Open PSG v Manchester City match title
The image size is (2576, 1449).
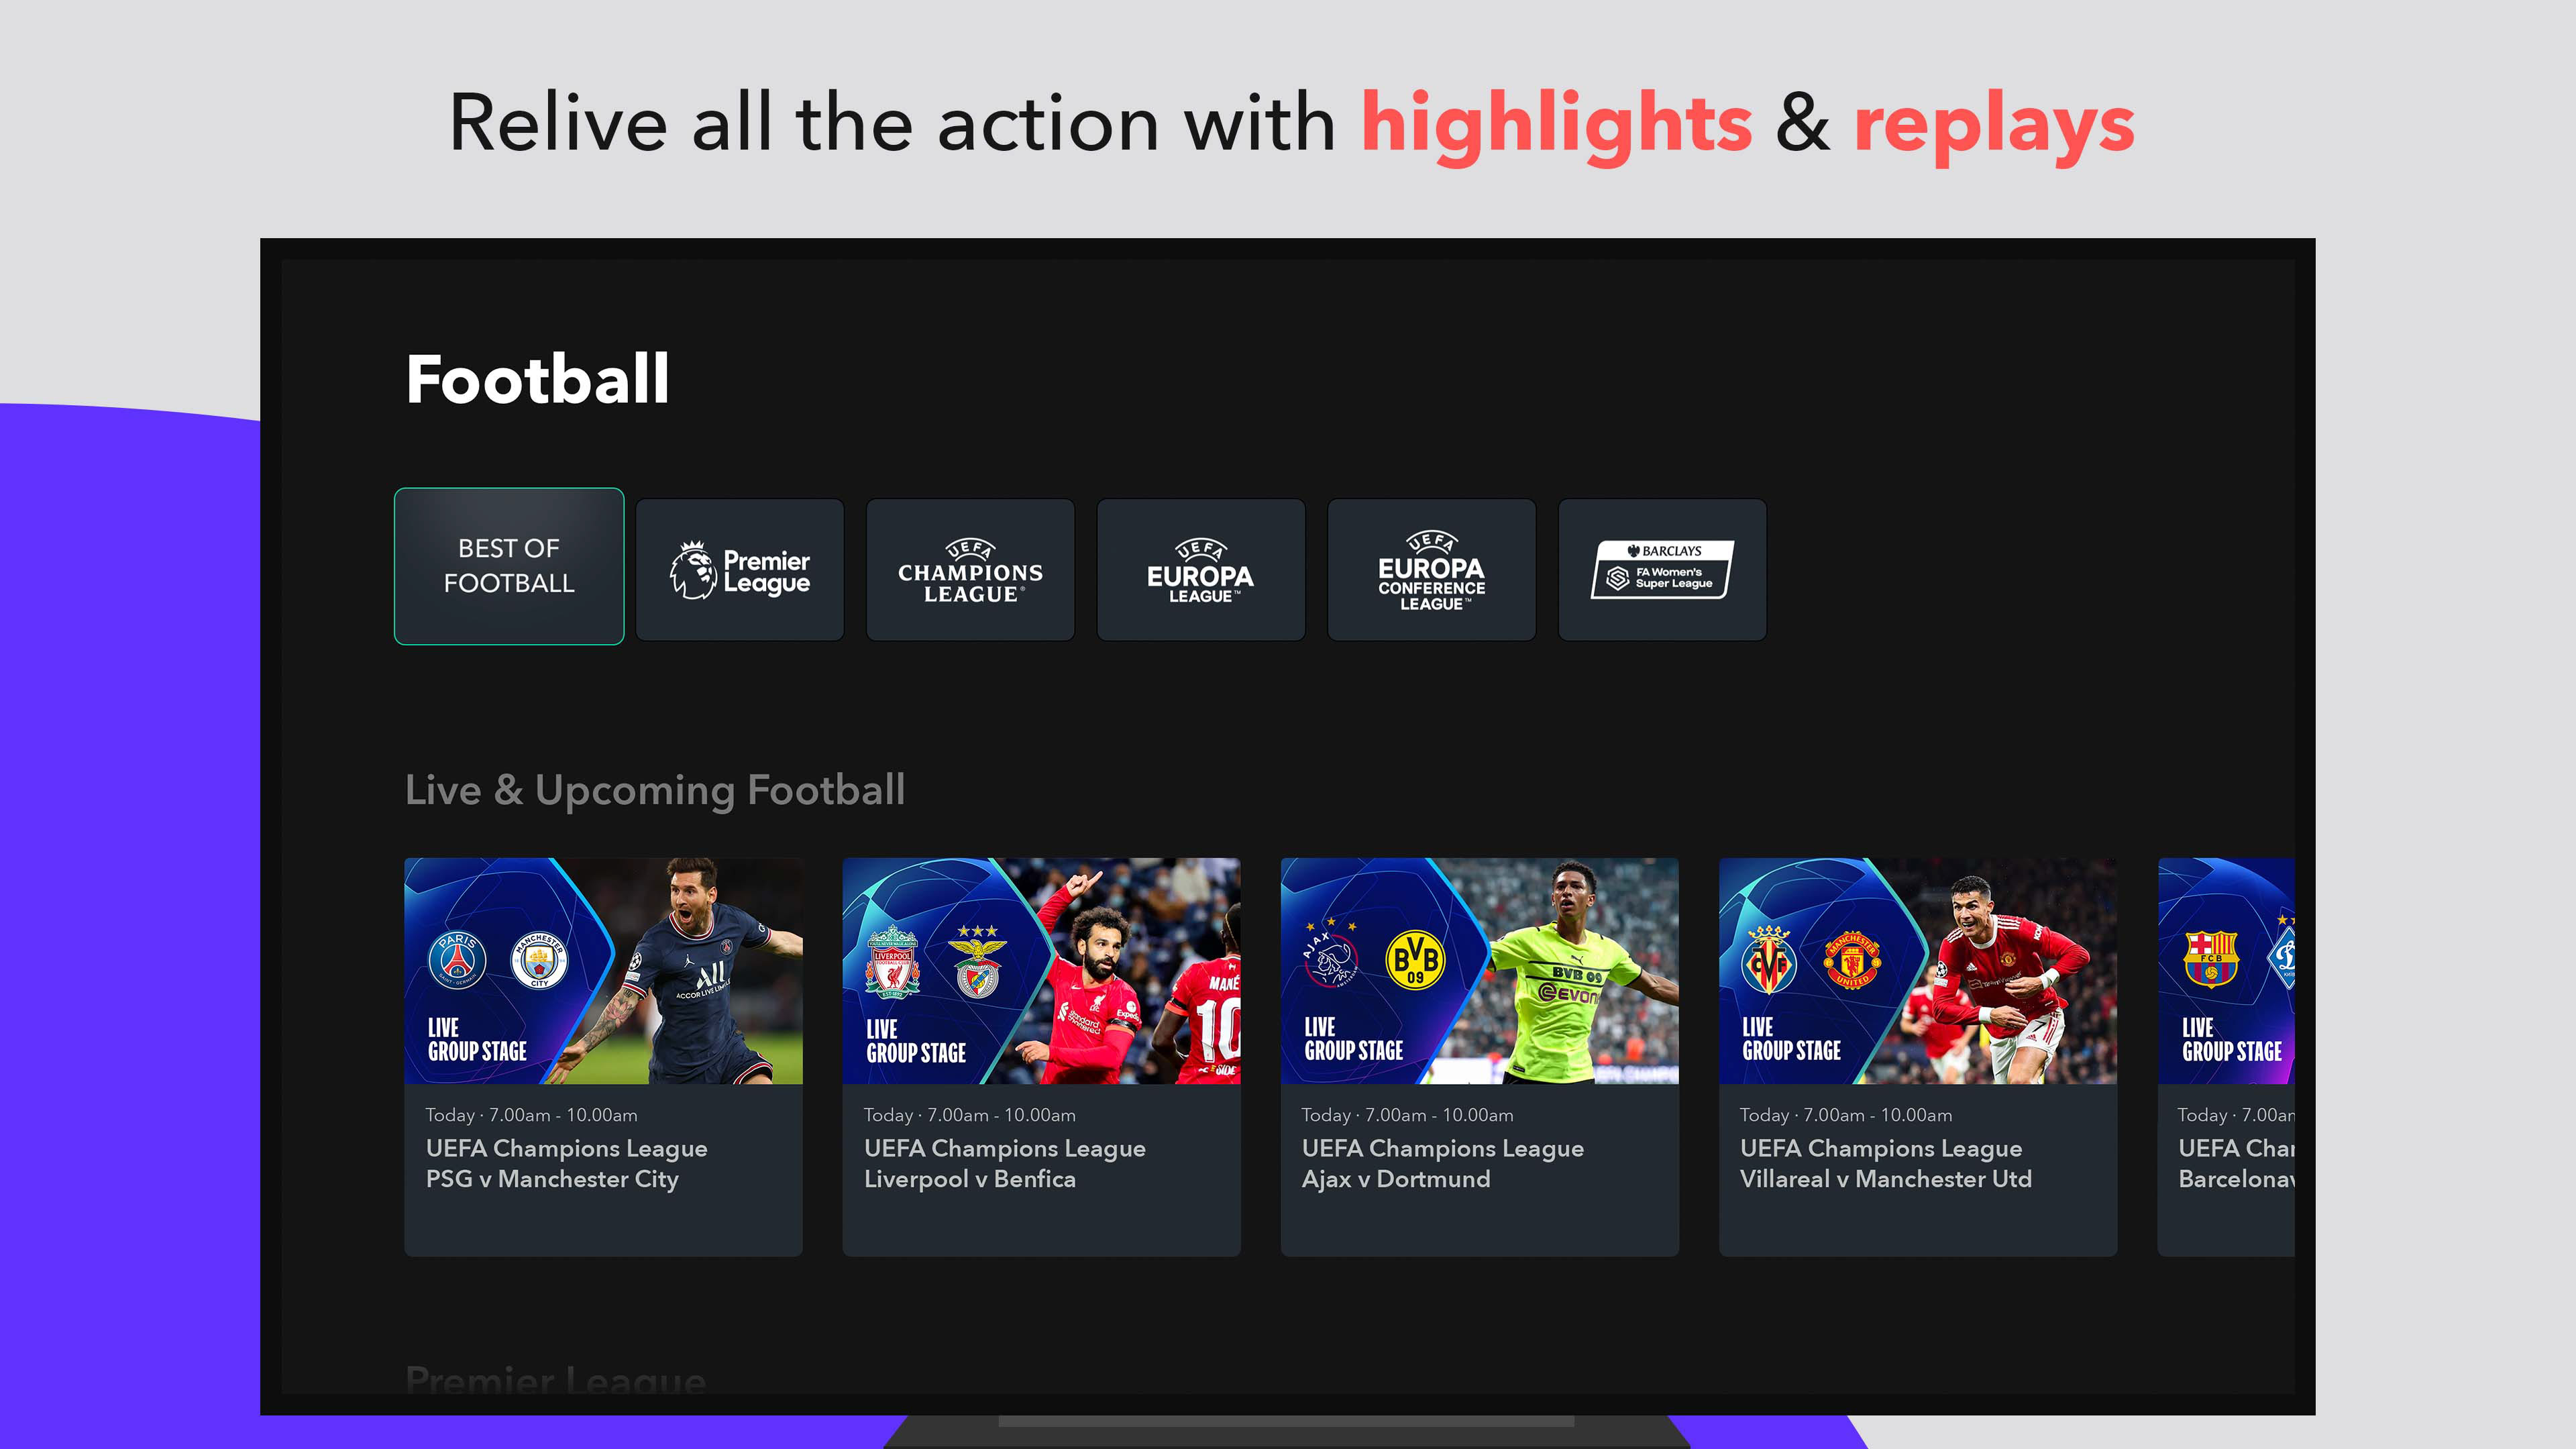tap(552, 1179)
